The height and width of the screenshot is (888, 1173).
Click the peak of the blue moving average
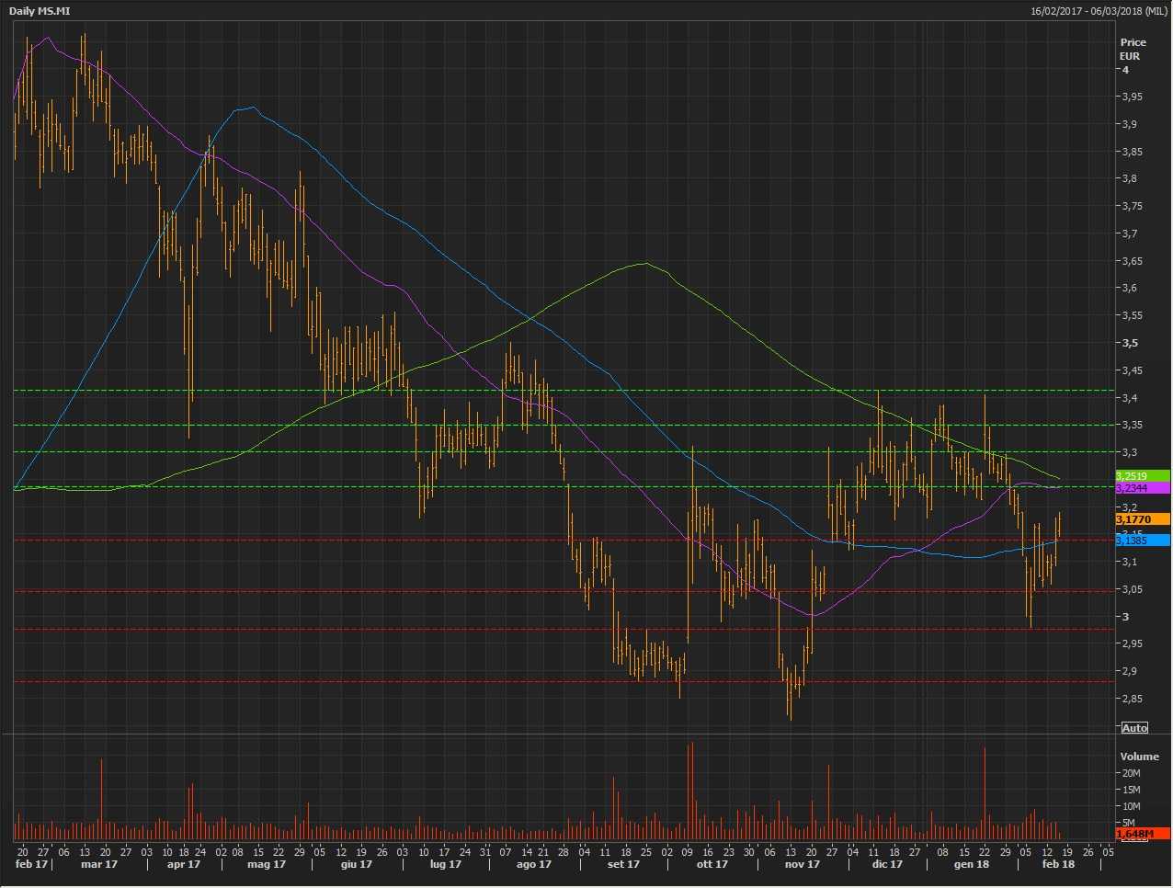click(x=252, y=108)
